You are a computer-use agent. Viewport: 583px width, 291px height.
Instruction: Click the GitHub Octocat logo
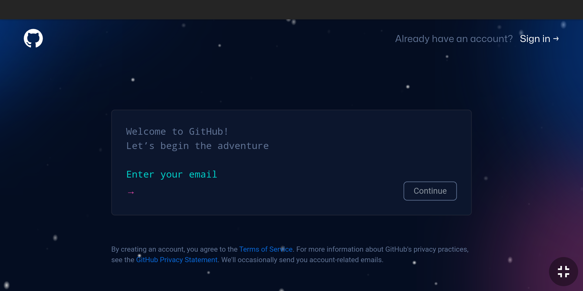click(33, 38)
